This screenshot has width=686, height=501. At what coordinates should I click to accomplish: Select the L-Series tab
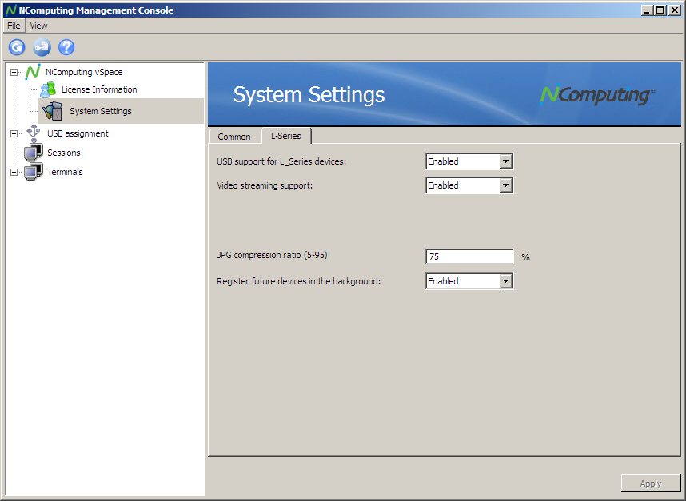286,136
